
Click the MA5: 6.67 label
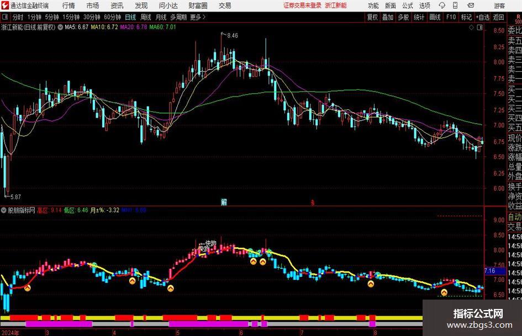[77, 27]
